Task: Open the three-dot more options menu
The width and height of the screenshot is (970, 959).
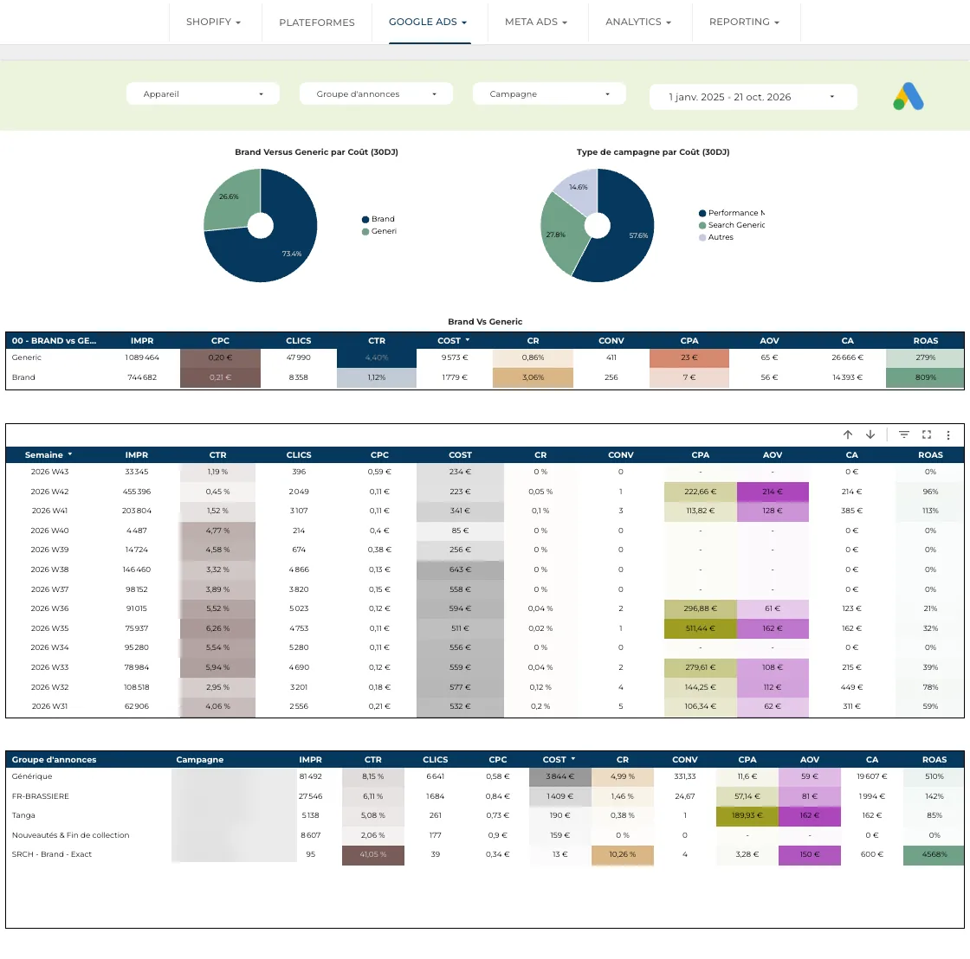Action: (948, 434)
